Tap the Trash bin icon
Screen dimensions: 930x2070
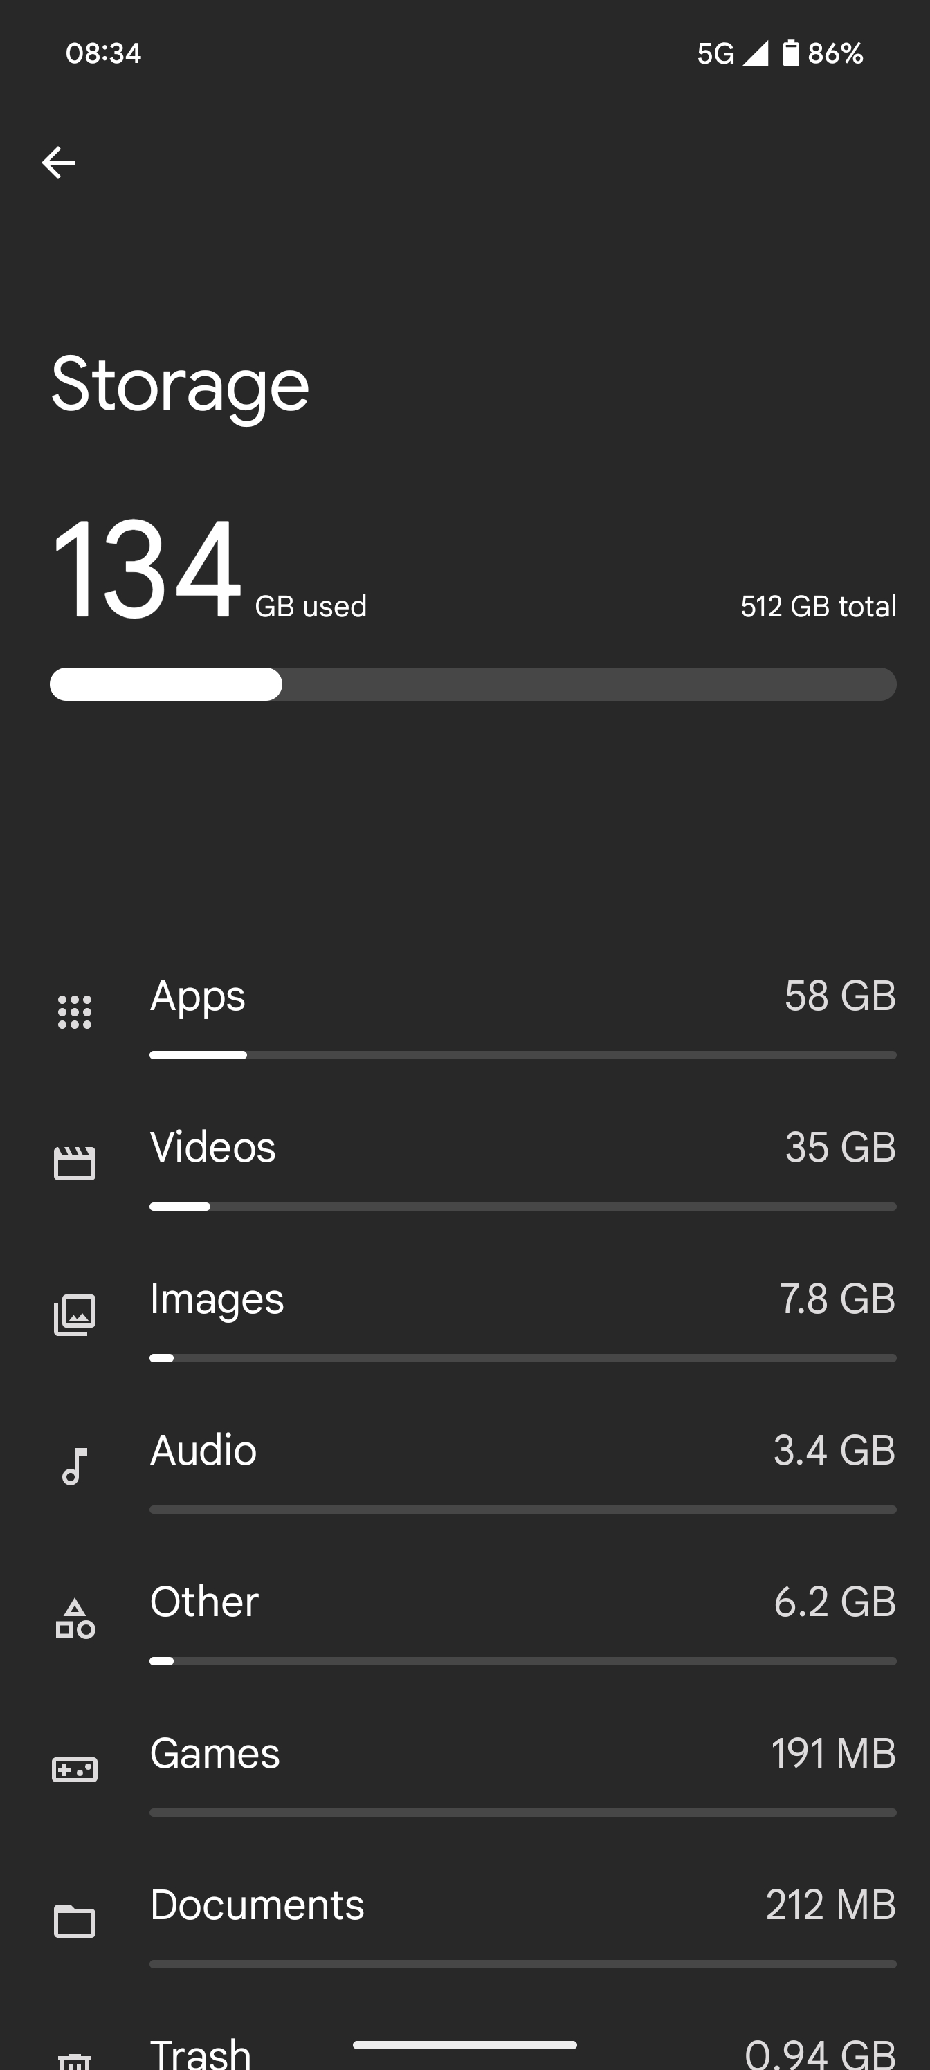75,2060
